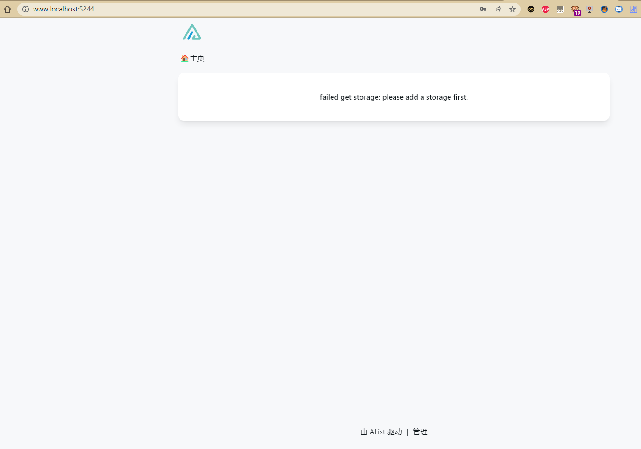Click the site info circle icon before the URL

(x=25, y=8)
